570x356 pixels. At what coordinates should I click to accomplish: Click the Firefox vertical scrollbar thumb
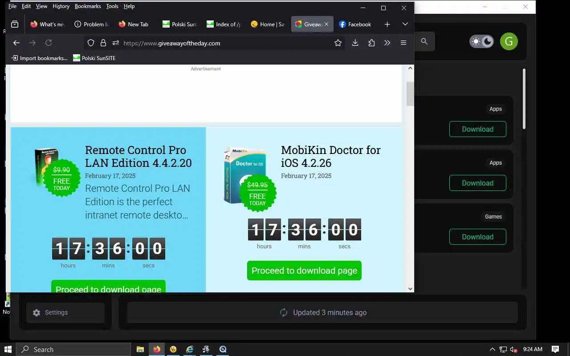tap(410, 93)
